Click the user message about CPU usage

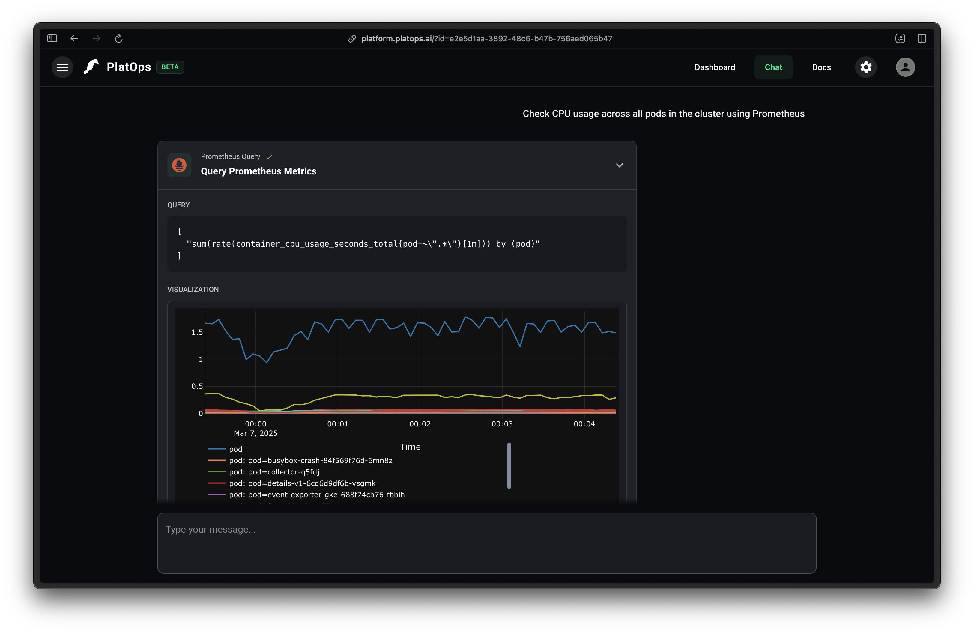(663, 114)
